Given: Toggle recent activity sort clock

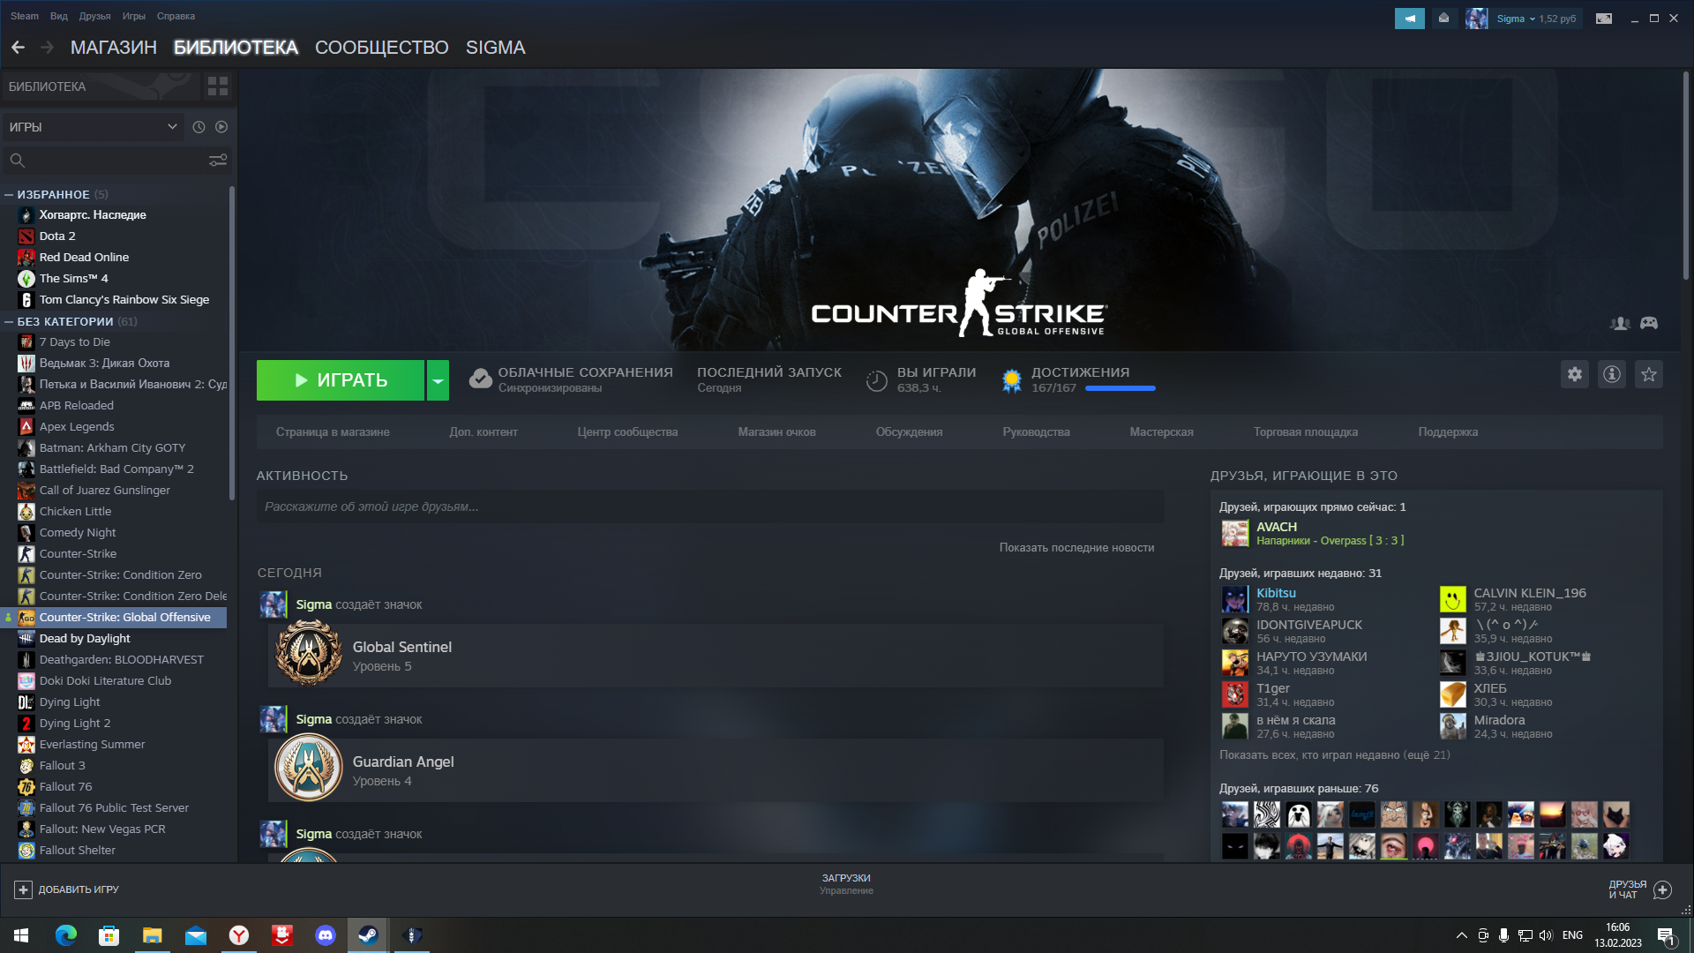Looking at the screenshot, I should pos(199,127).
